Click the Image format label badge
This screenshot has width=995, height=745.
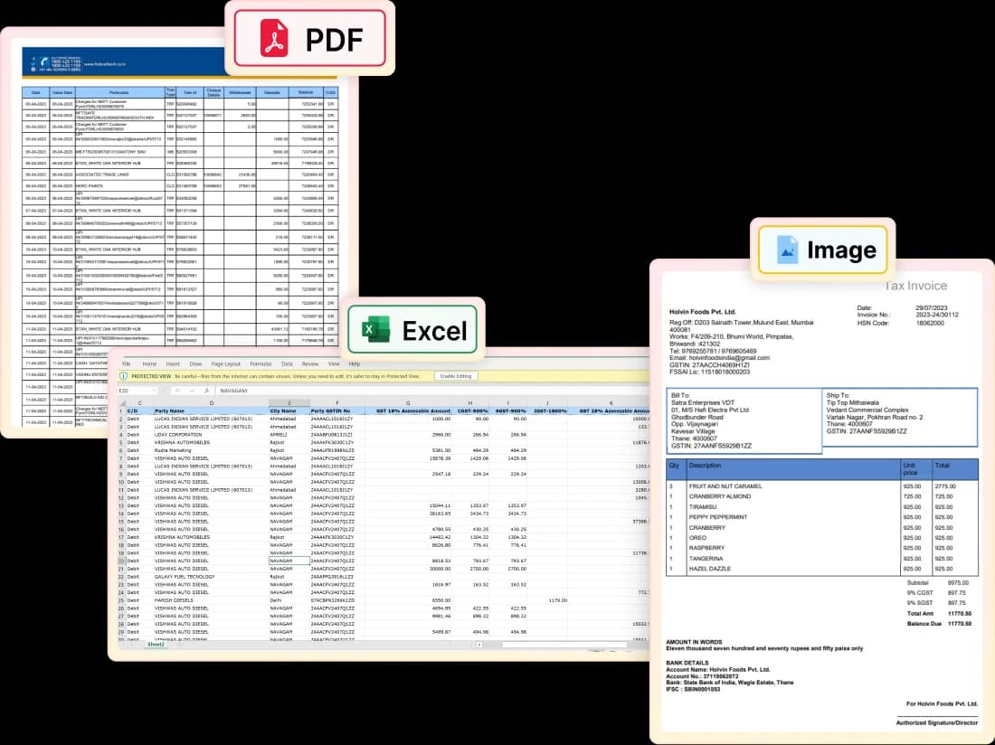click(823, 250)
